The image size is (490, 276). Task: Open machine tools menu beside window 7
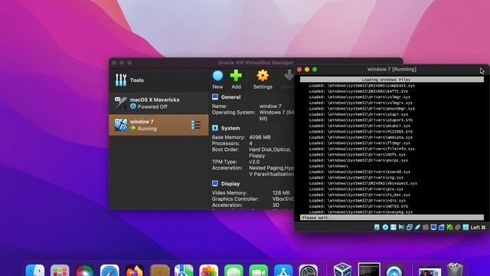(x=196, y=125)
